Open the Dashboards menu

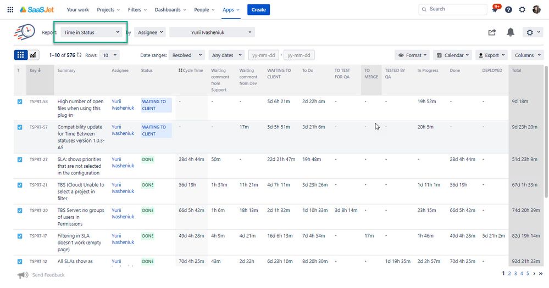coord(170,9)
